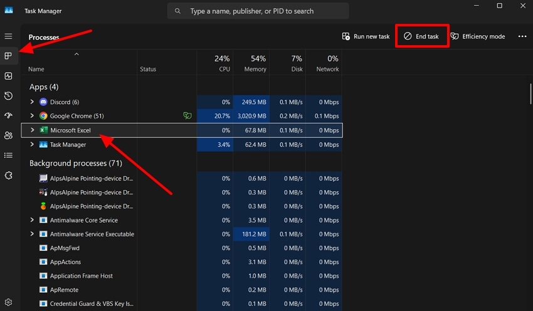Open the App history page in sidebar

coord(9,96)
